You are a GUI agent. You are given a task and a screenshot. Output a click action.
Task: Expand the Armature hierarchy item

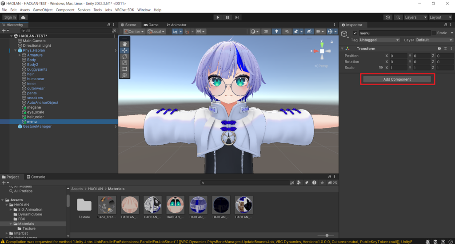20,55
